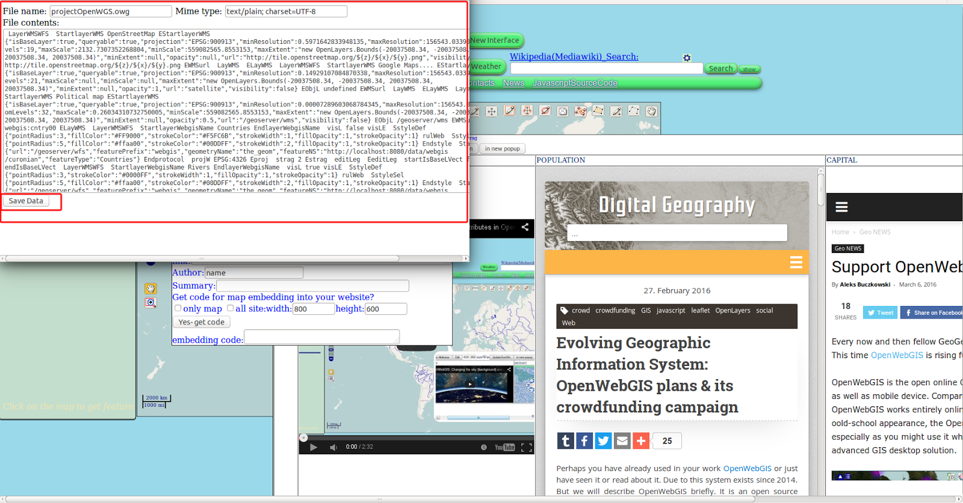The width and height of the screenshot is (963, 503).
Task: Click the YouTube logo in player
Action: pos(504,447)
